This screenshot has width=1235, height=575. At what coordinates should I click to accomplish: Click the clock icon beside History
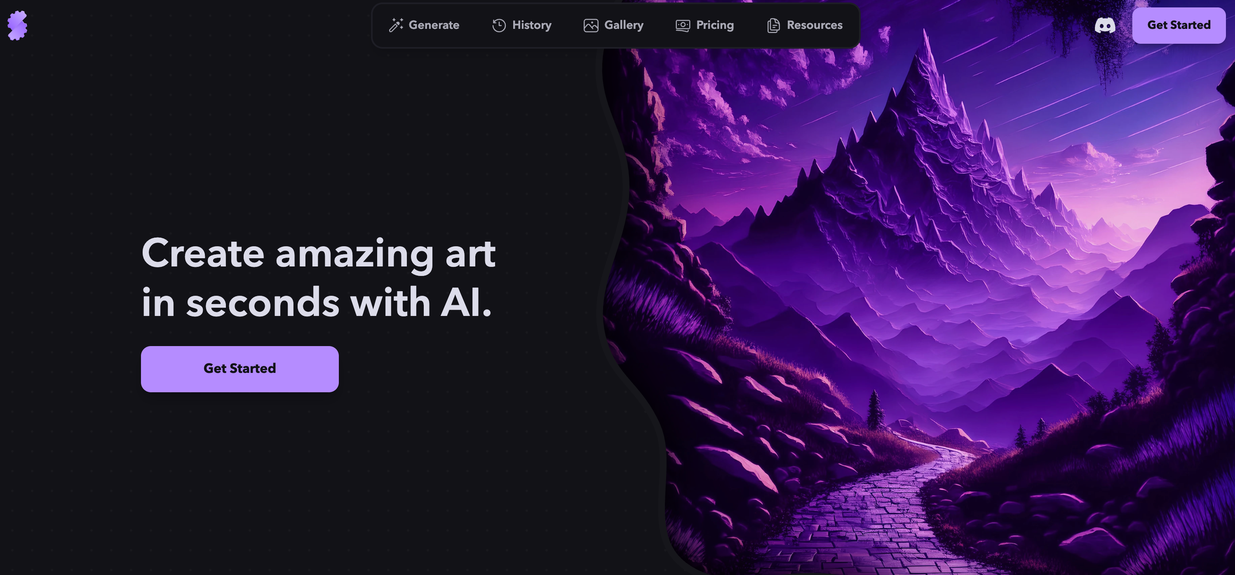[499, 26]
